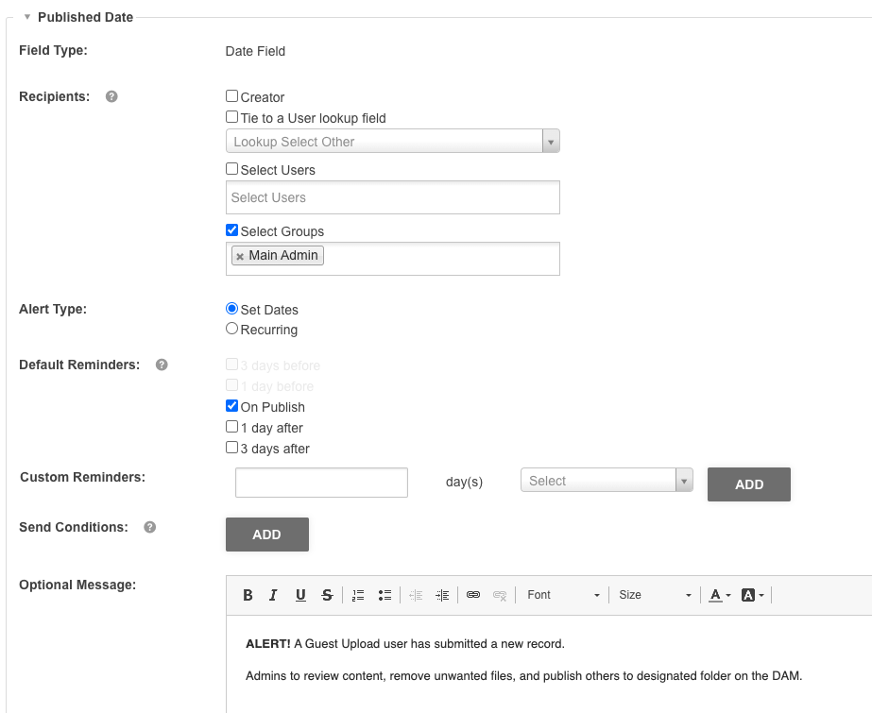872x713 pixels.
Task: Insert a hyperlink in the message
Action: coord(472,594)
